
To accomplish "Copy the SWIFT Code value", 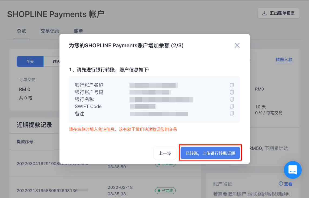I will click(x=232, y=106).
